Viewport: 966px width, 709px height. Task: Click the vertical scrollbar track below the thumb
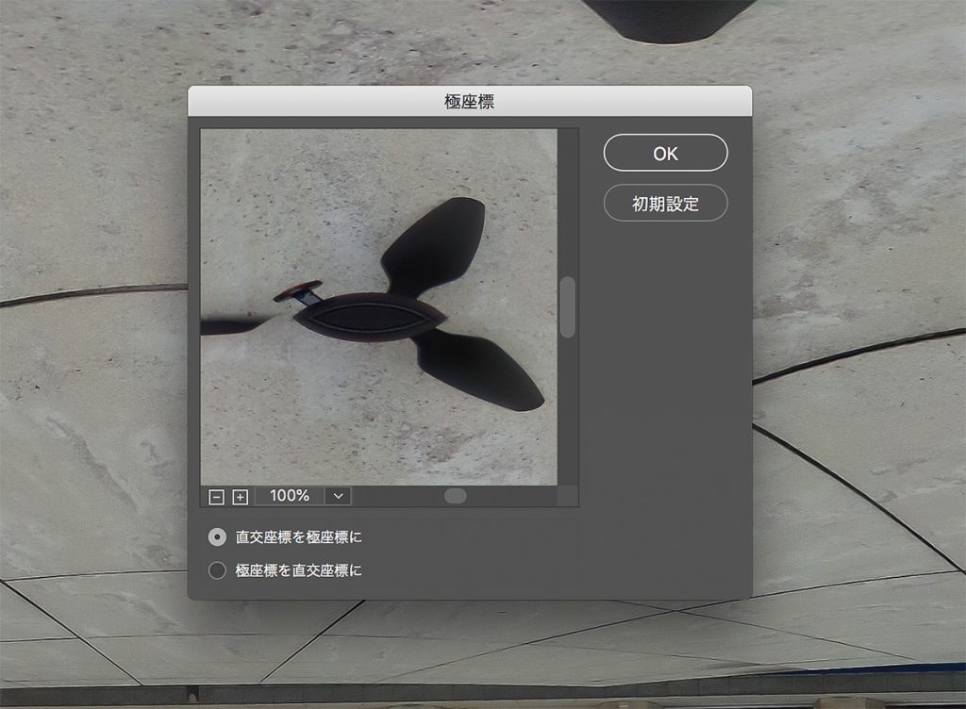point(567,415)
